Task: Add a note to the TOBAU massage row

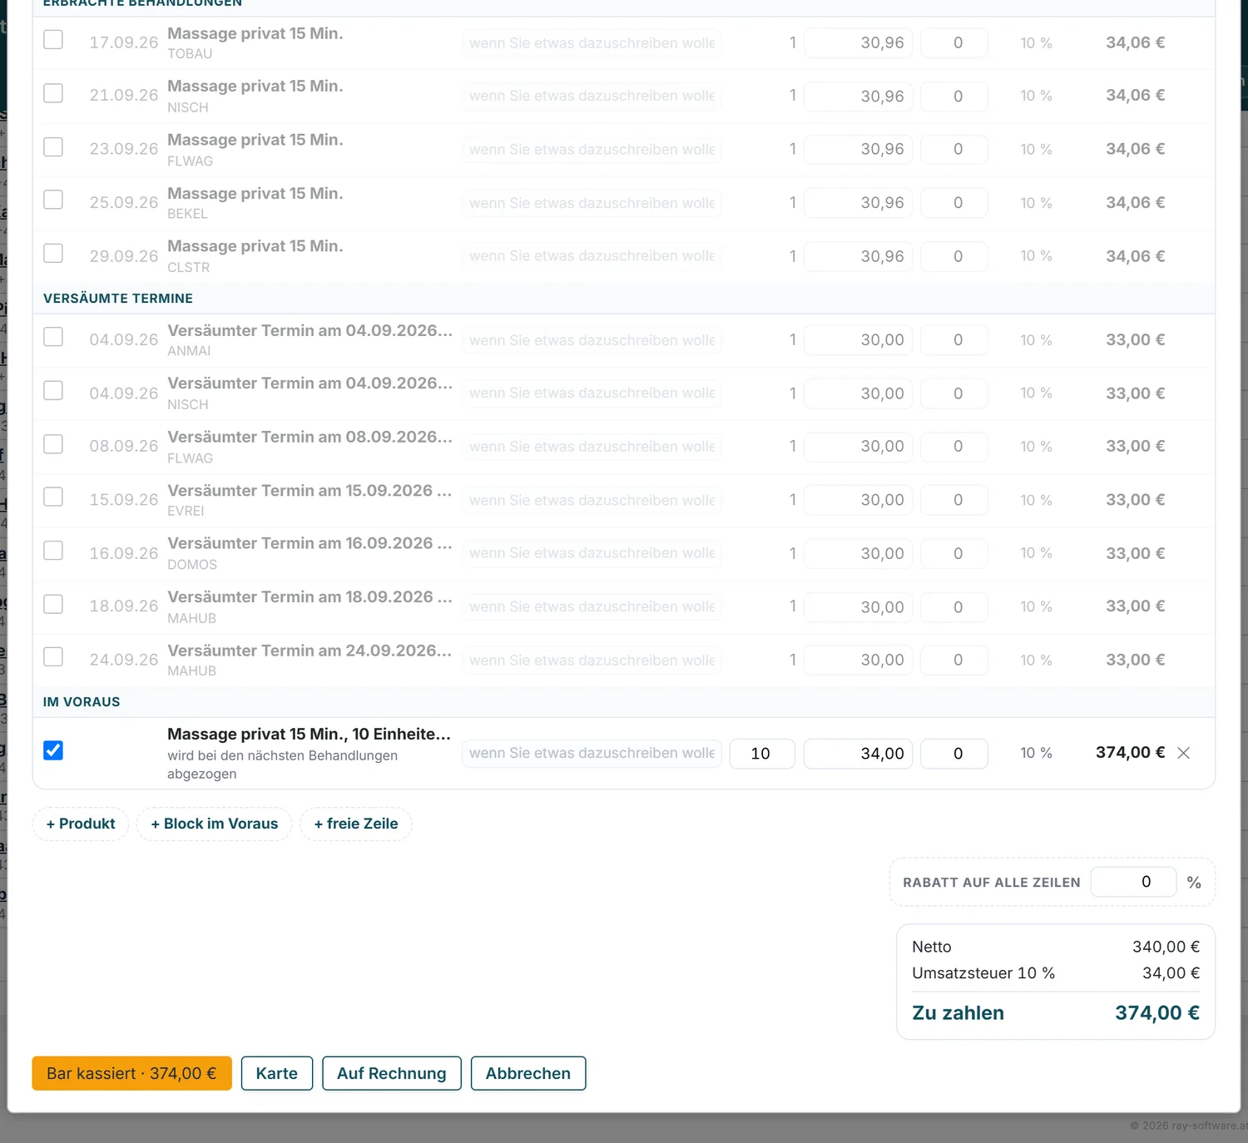Action: coord(592,43)
